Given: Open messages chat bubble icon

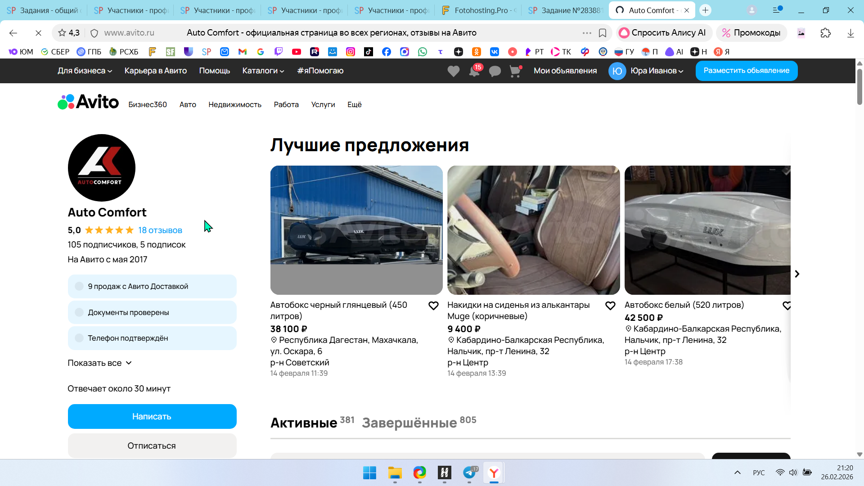Looking at the screenshot, I should click(495, 71).
